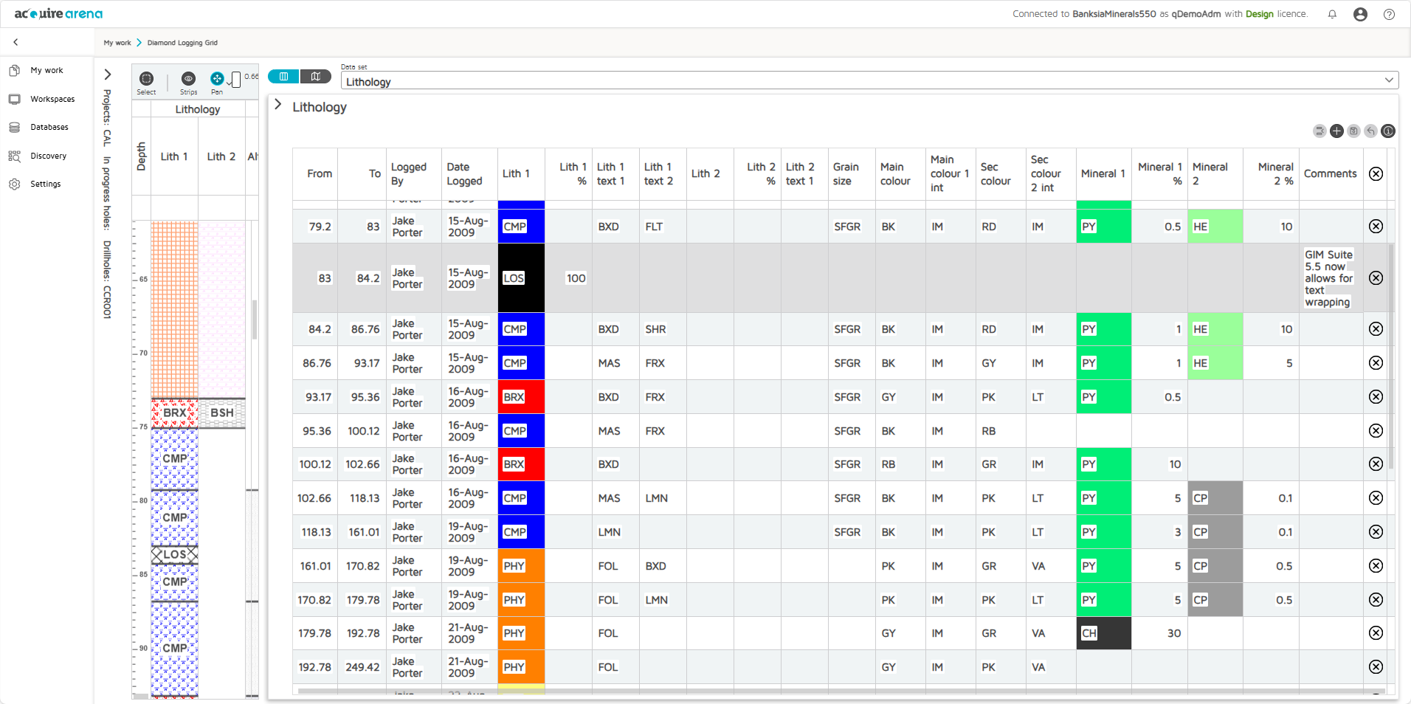This screenshot has width=1411, height=704.
Task: Delete the LOS row 83 to 84.2
Action: [1376, 278]
